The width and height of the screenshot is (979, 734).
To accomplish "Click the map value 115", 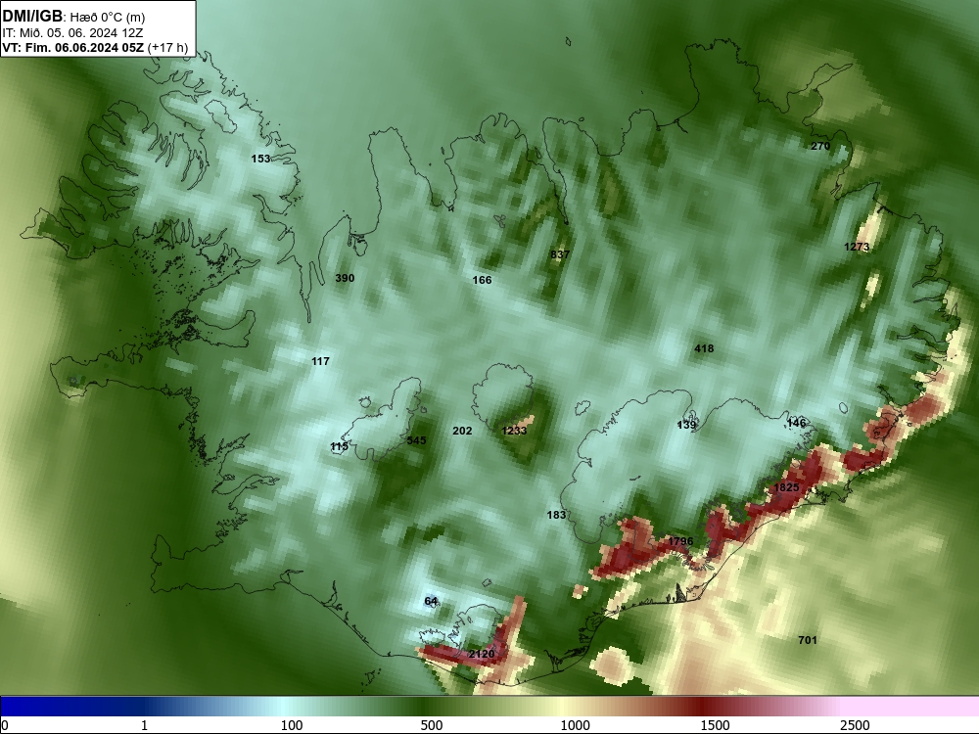I will tap(339, 447).
